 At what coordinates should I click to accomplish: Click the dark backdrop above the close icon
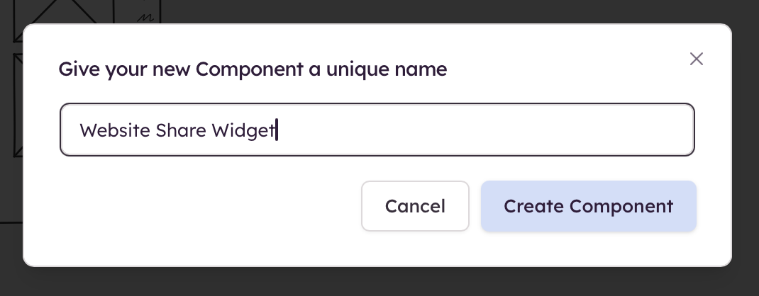697,11
